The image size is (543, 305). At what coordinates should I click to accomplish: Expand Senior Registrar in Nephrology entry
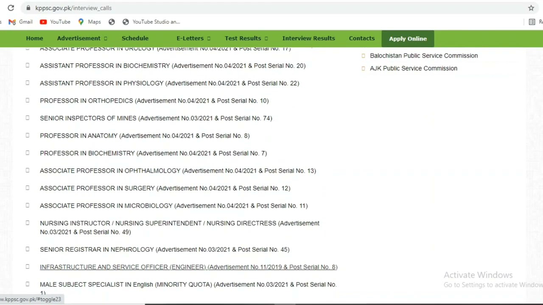[x=165, y=250]
